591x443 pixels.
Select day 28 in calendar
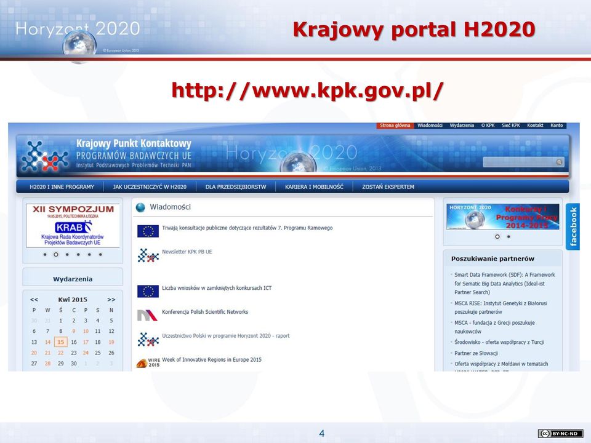tap(47, 364)
